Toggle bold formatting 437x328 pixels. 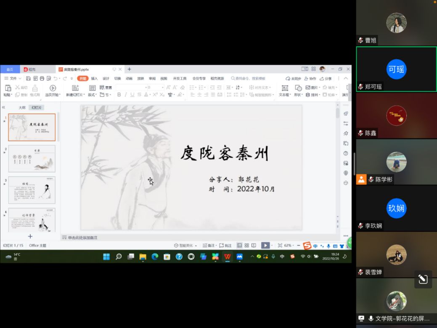tap(119, 95)
